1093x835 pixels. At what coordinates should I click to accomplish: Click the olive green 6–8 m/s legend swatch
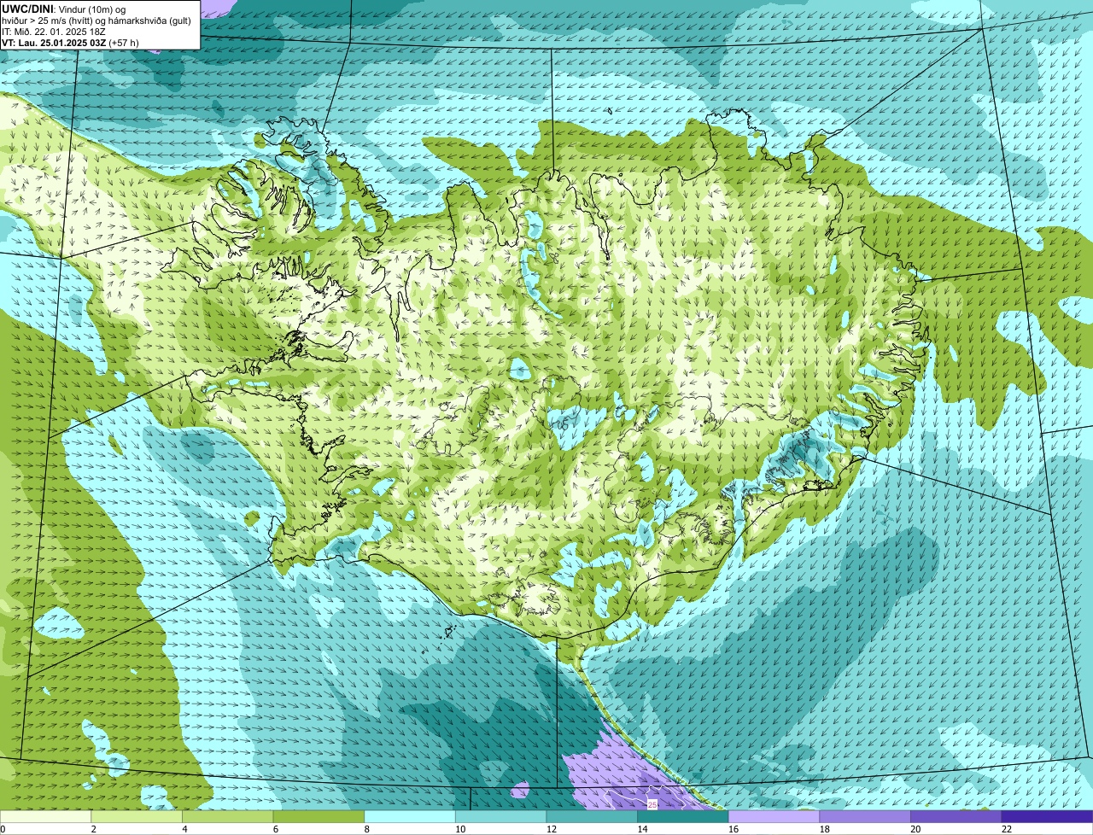319,816
